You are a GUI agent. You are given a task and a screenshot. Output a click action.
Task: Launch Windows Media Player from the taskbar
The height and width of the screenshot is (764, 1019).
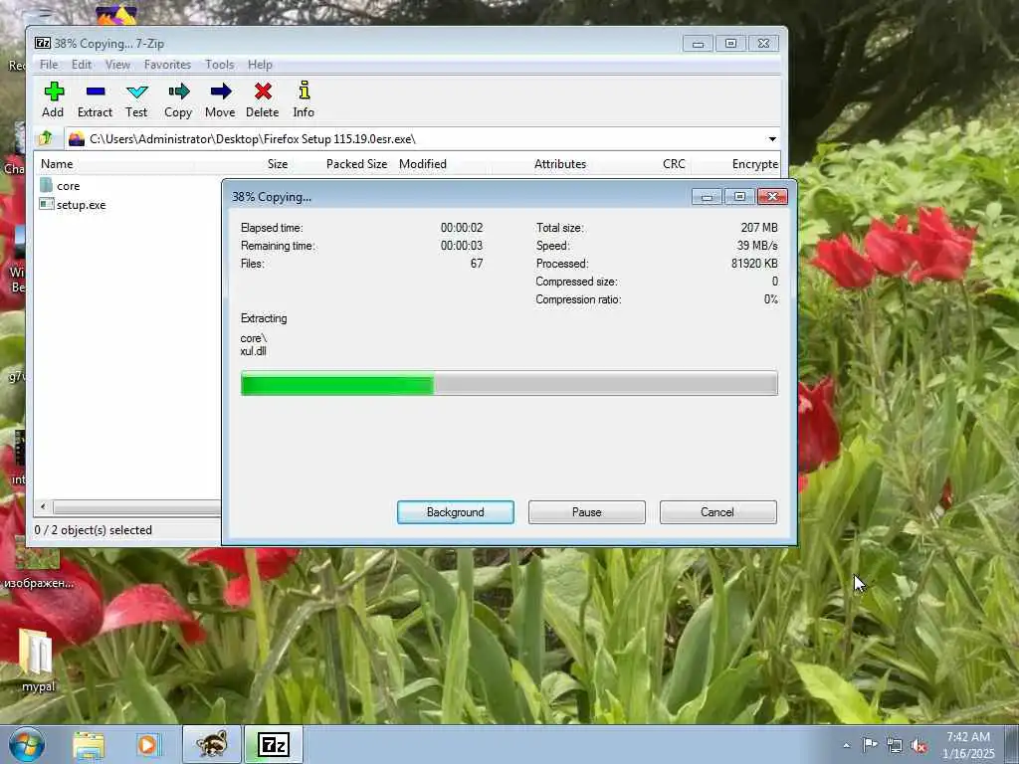point(147,744)
